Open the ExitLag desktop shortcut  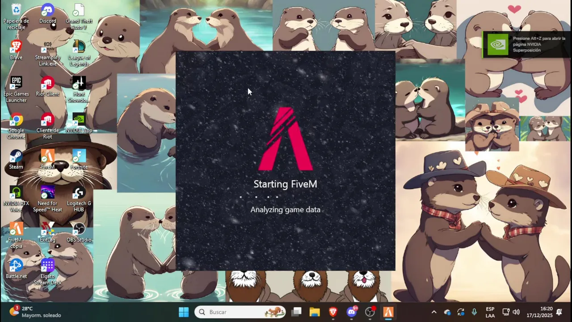[x=47, y=233]
